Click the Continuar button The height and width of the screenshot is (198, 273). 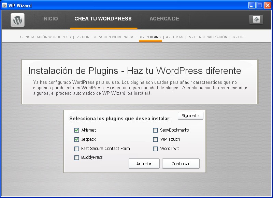[x=181, y=164]
